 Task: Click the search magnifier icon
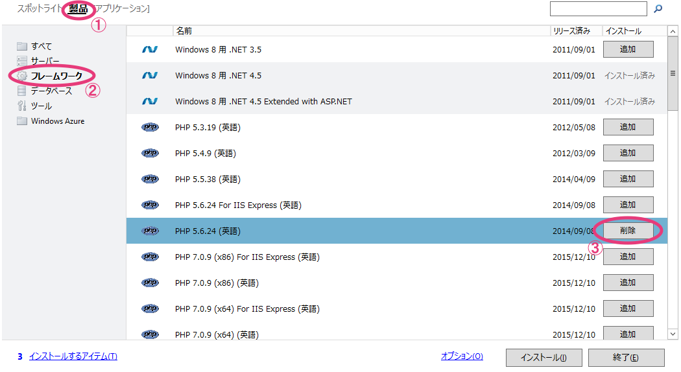pyautogui.click(x=658, y=8)
